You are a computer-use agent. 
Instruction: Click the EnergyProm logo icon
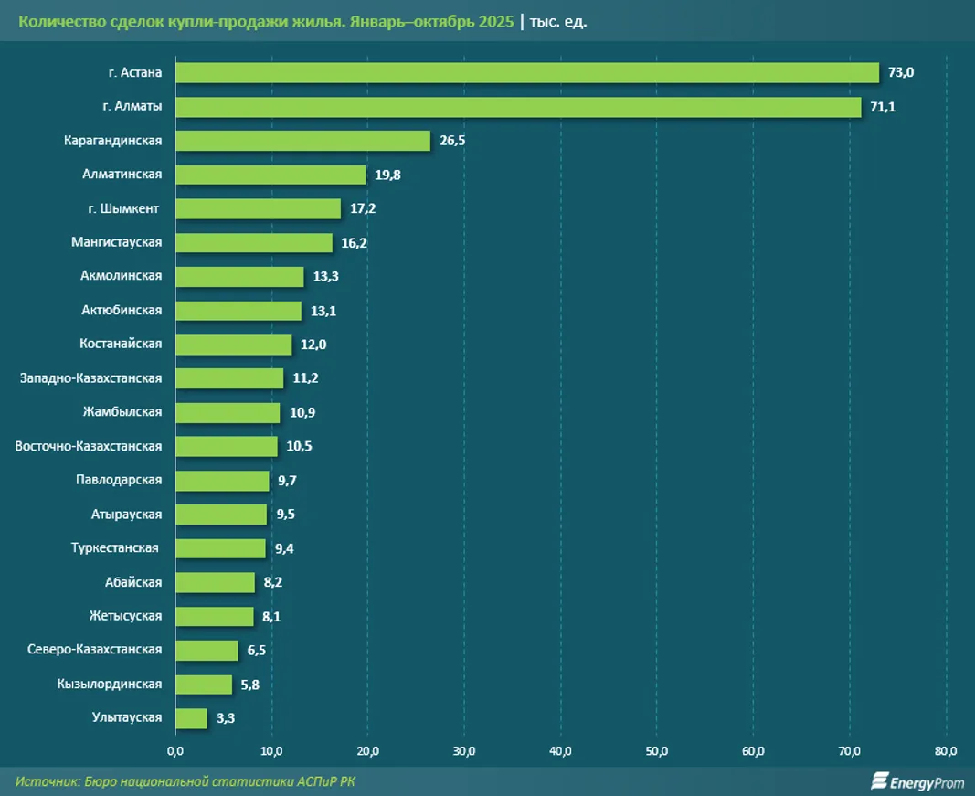[880, 780]
